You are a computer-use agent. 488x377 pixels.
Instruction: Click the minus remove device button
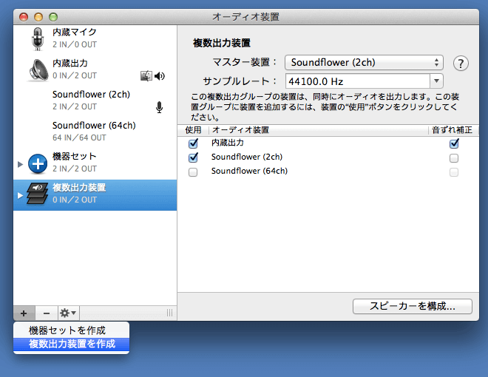(46, 313)
